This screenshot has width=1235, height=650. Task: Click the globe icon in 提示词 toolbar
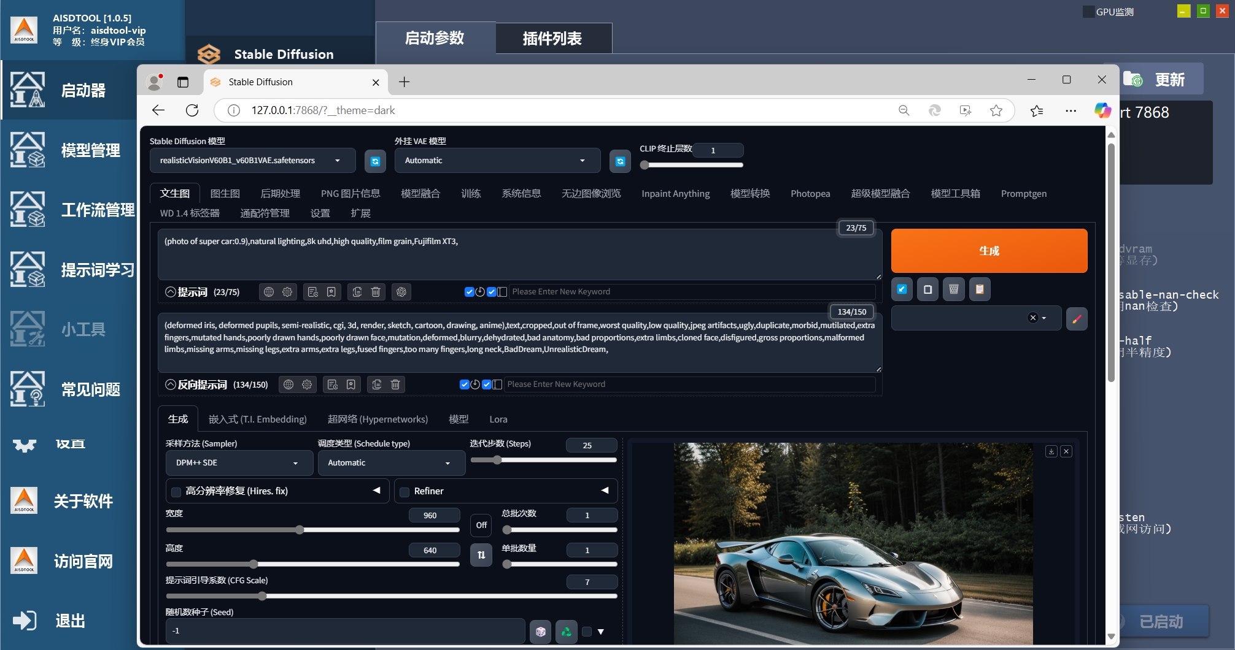coord(269,292)
